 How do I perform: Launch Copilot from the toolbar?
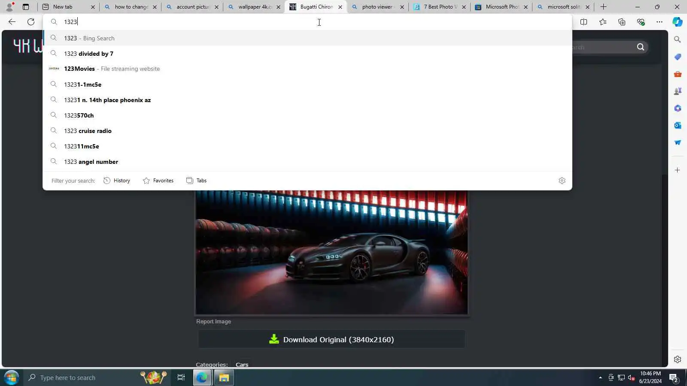coord(678,22)
